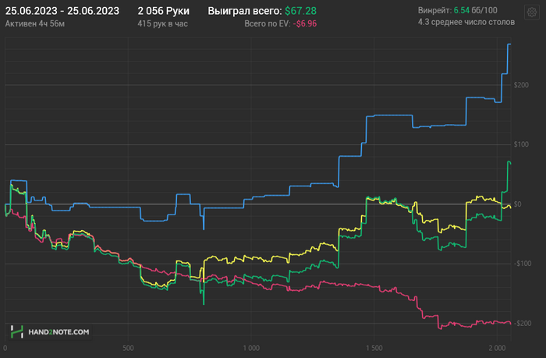Click the 2 056 Руки hands count
This screenshot has height=358, width=546.
click(163, 10)
